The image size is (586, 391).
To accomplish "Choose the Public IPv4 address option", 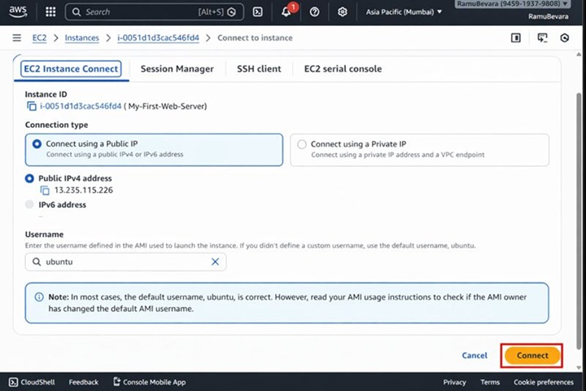I will tap(31, 178).
